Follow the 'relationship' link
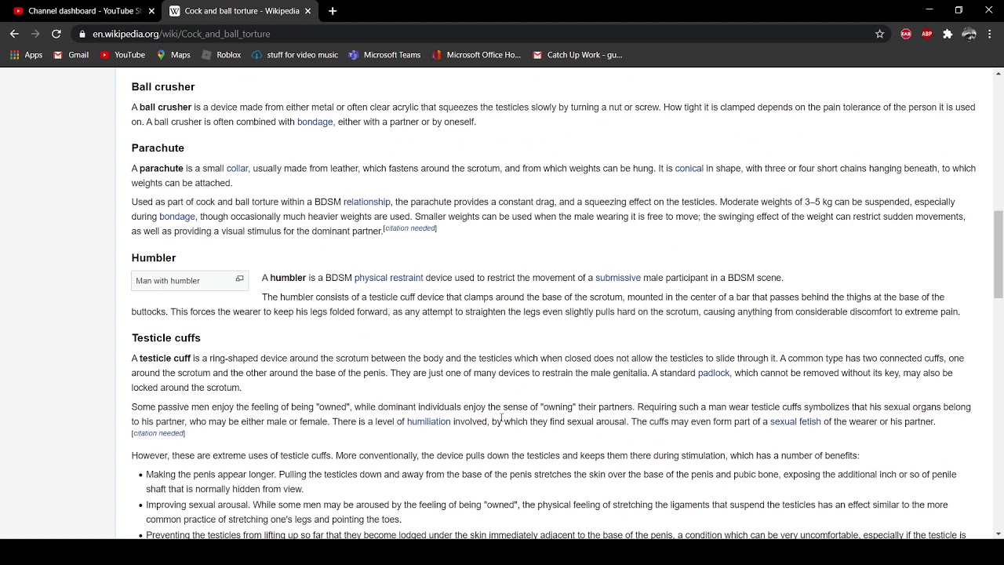 click(x=366, y=202)
